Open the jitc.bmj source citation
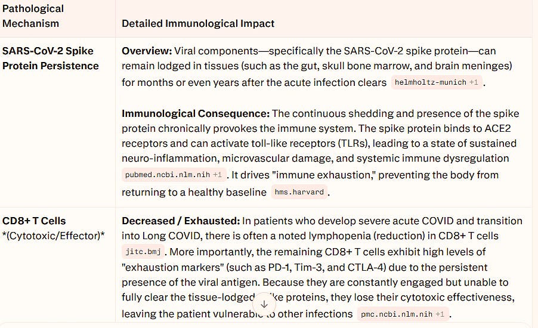Viewport: 538px width, 328px height. [143, 252]
